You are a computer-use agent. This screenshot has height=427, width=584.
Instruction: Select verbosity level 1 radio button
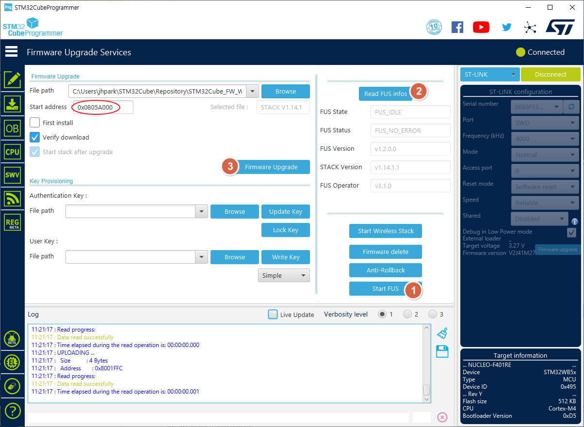click(x=382, y=314)
